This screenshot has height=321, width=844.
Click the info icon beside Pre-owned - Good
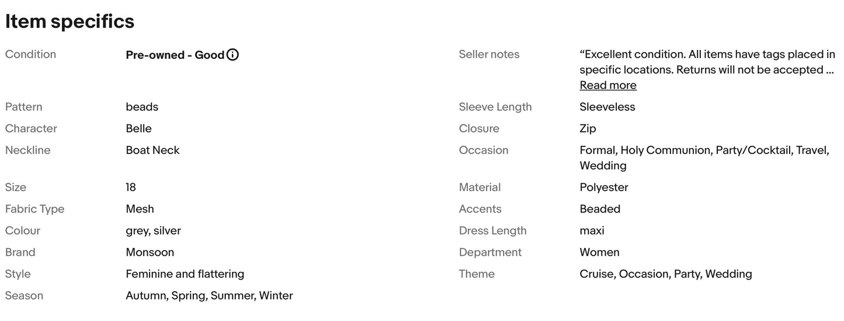tap(232, 55)
